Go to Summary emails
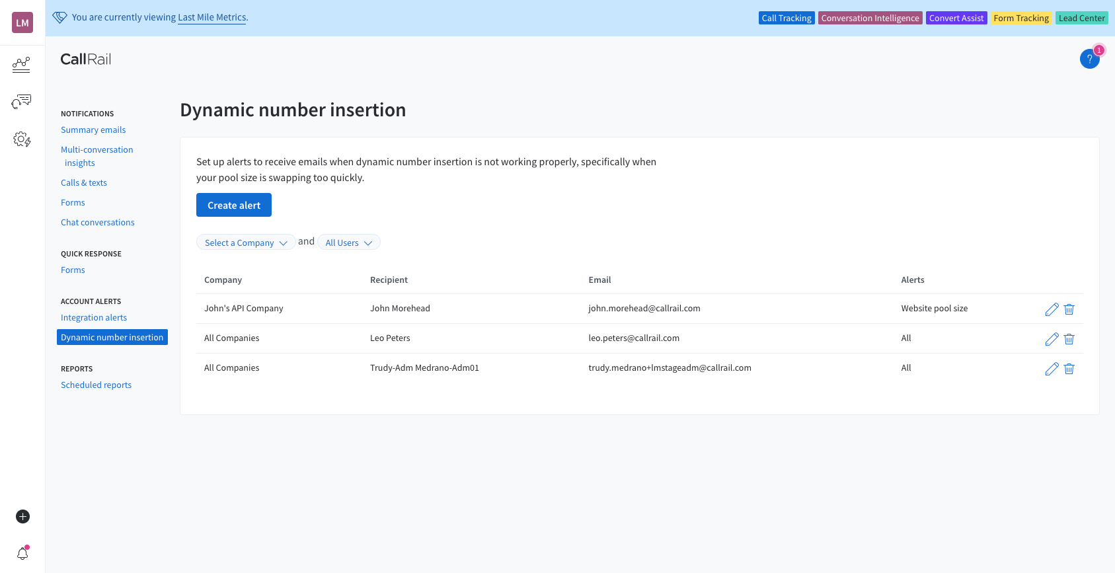 point(93,130)
